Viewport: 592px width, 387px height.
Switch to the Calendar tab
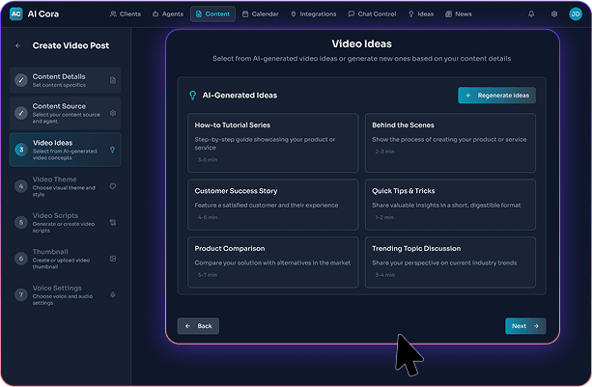(x=260, y=14)
